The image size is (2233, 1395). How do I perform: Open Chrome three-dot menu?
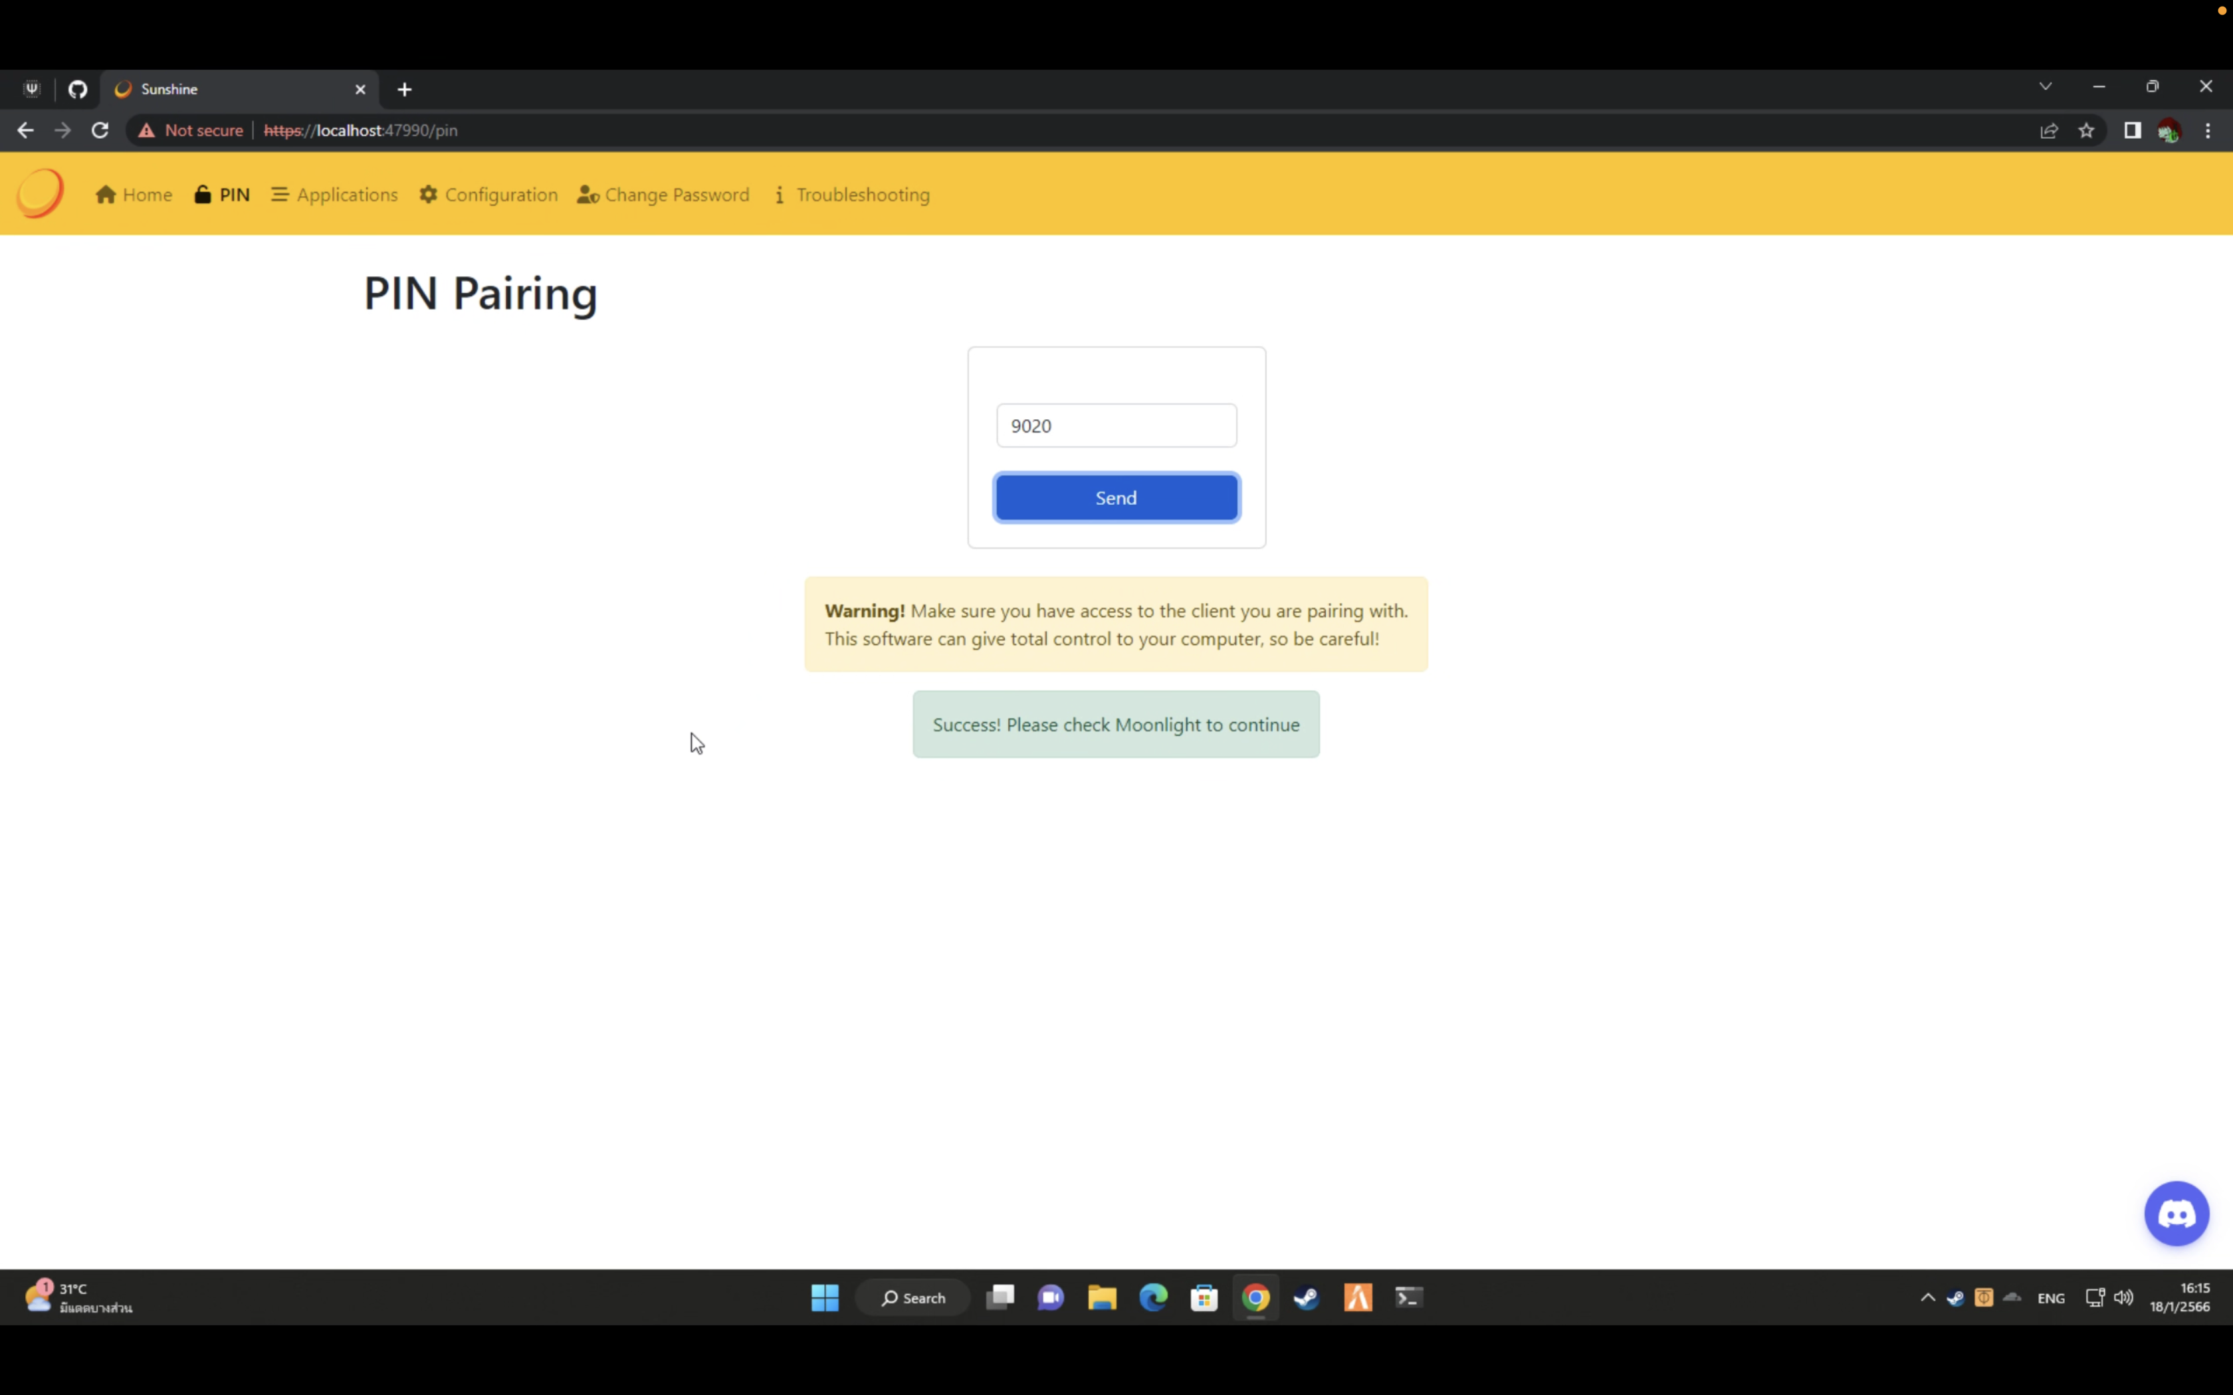pos(2207,130)
